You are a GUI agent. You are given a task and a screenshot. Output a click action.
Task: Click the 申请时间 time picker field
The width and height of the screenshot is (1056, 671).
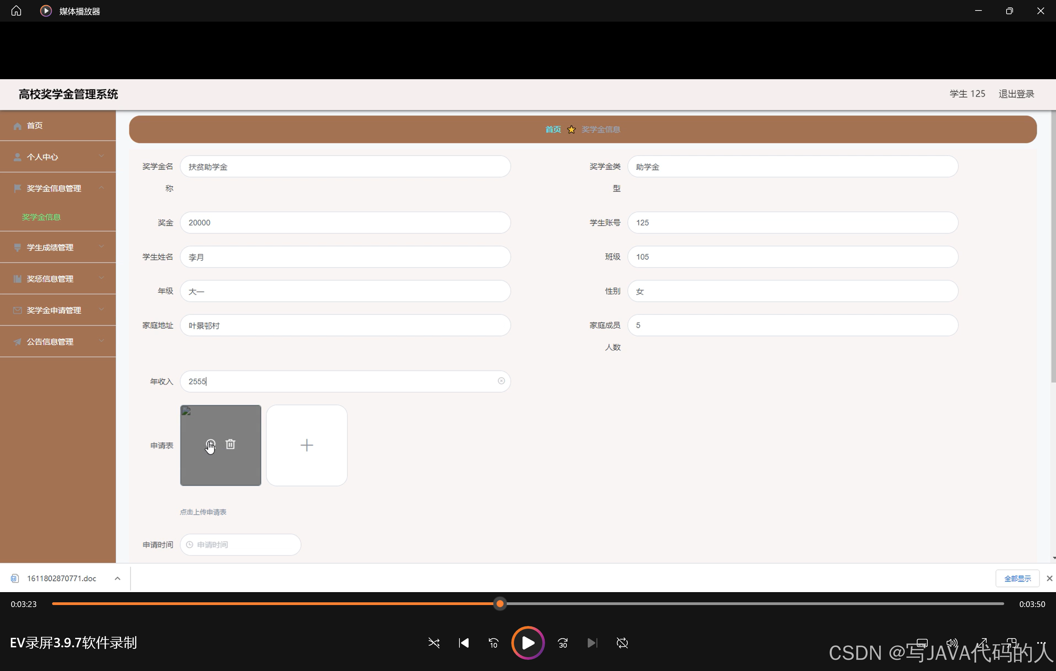[x=240, y=545]
